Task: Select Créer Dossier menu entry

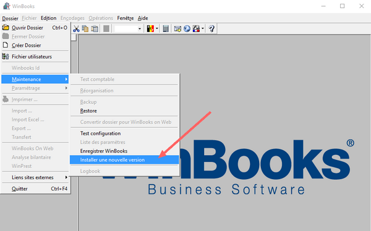Action: pos(35,45)
